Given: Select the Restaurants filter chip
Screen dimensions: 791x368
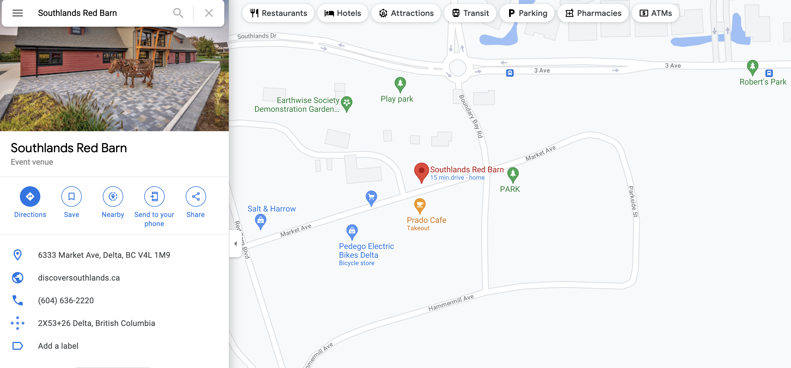Looking at the screenshot, I should (x=278, y=13).
